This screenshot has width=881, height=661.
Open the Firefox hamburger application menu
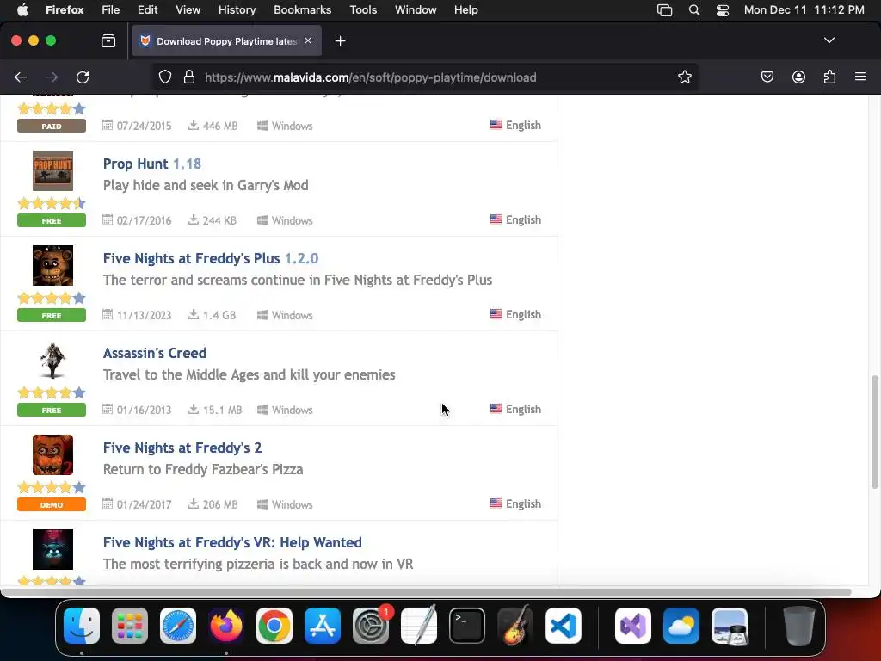(860, 77)
